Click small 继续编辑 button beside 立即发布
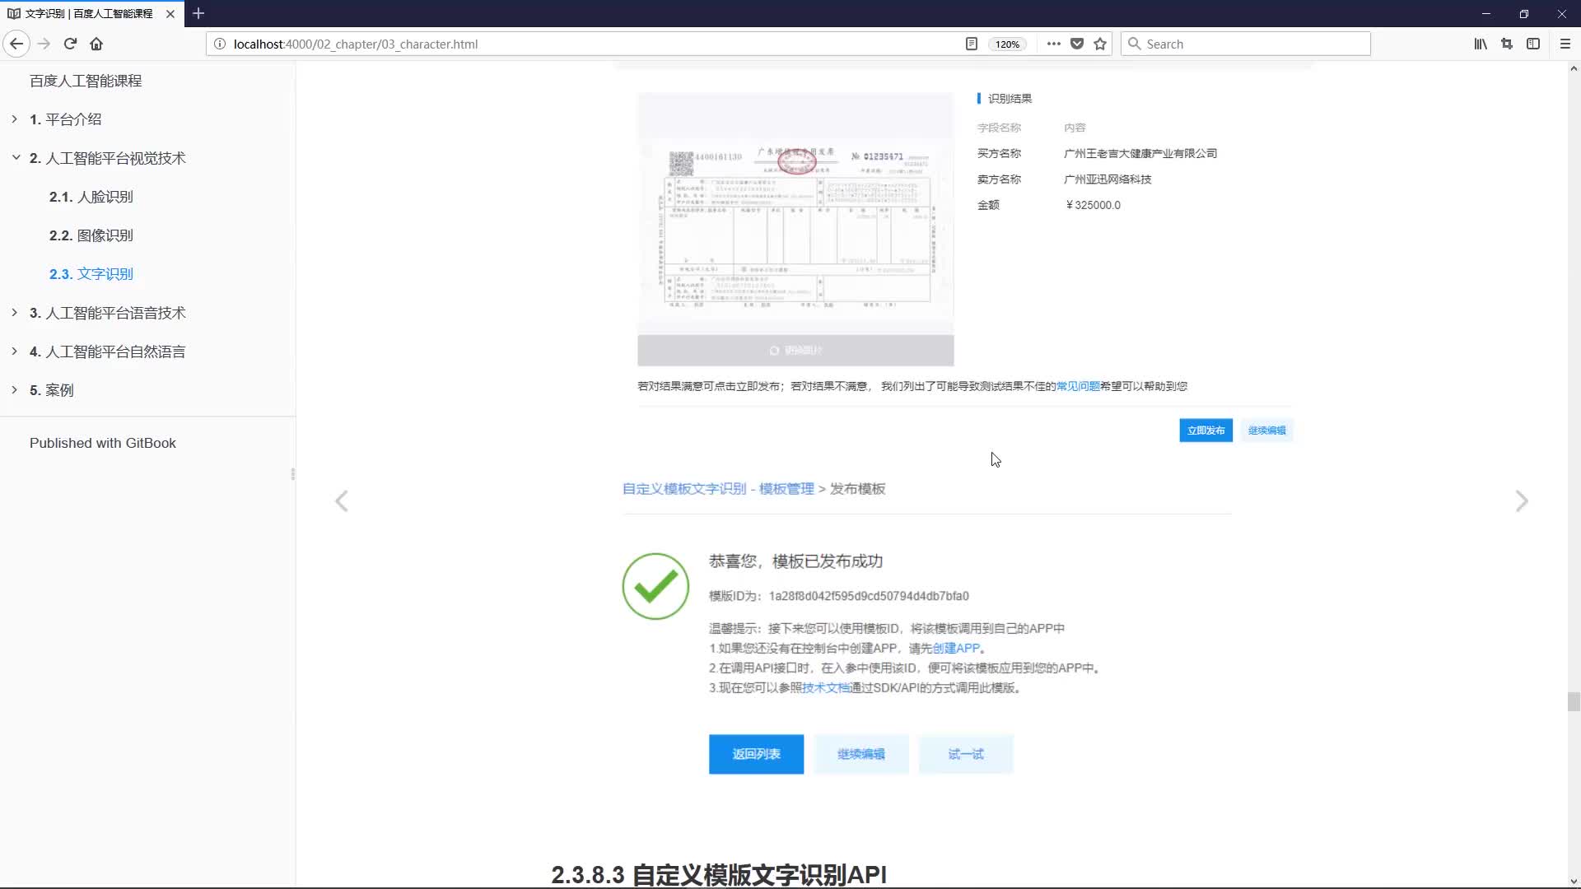This screenshot has width=1581, height=889. click(1266, 431)
